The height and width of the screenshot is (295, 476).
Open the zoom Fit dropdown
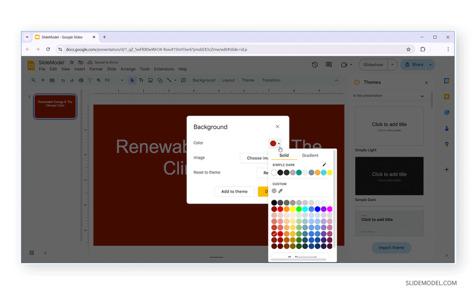pos(114,80)
